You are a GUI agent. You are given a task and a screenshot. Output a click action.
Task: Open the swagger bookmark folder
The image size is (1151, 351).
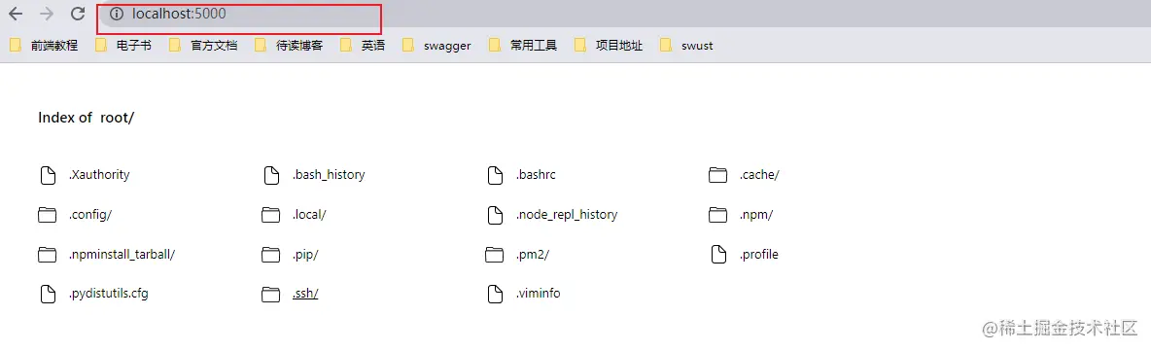point(436,46)
